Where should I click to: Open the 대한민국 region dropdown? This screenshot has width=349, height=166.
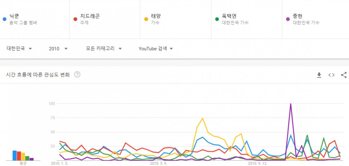pos(19,49)
